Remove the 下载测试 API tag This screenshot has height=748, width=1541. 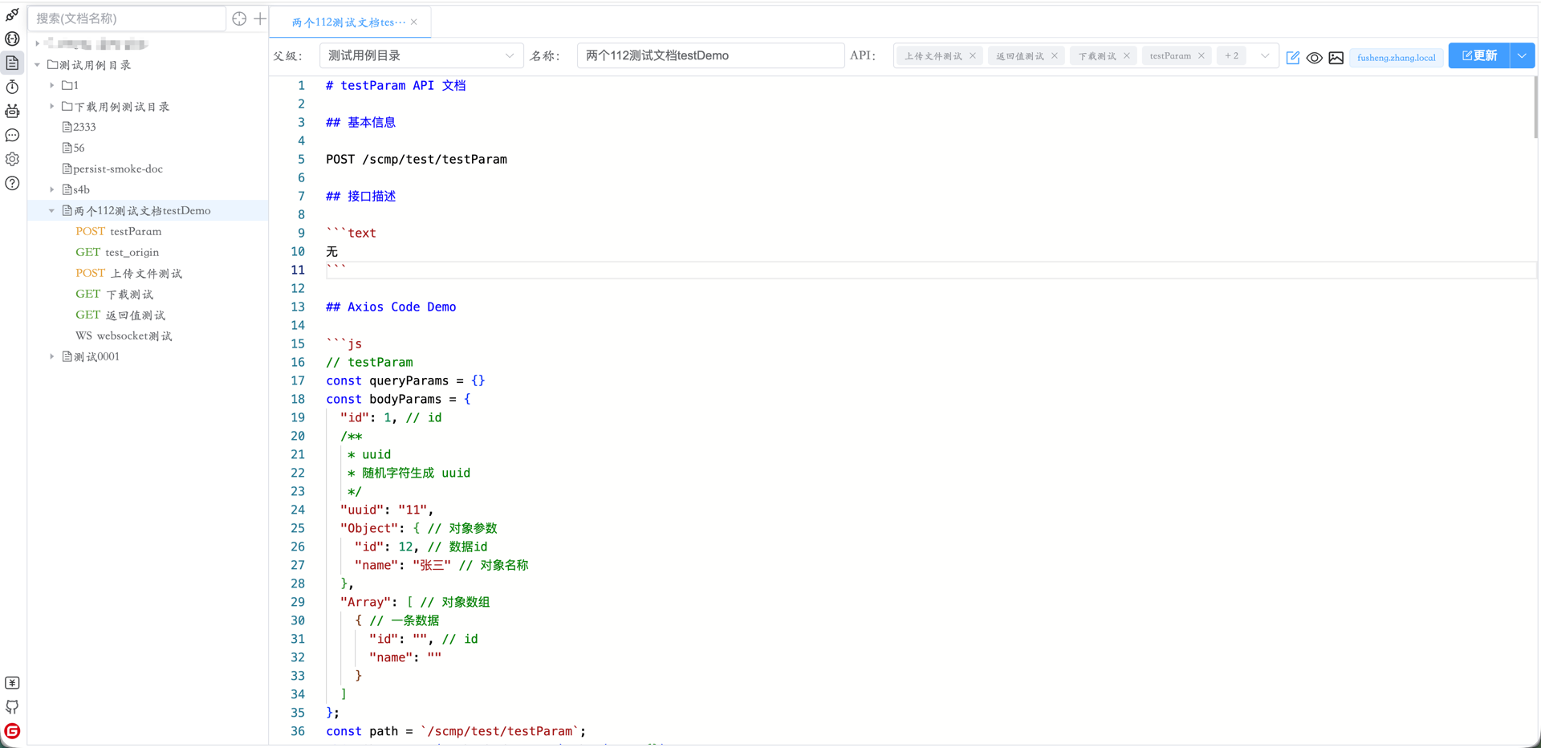[1127, 55]
